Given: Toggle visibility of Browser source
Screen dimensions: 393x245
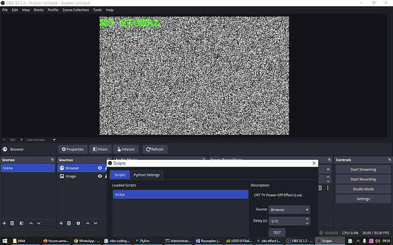Looking at the screenshot, I should click(x=100, y=168).
